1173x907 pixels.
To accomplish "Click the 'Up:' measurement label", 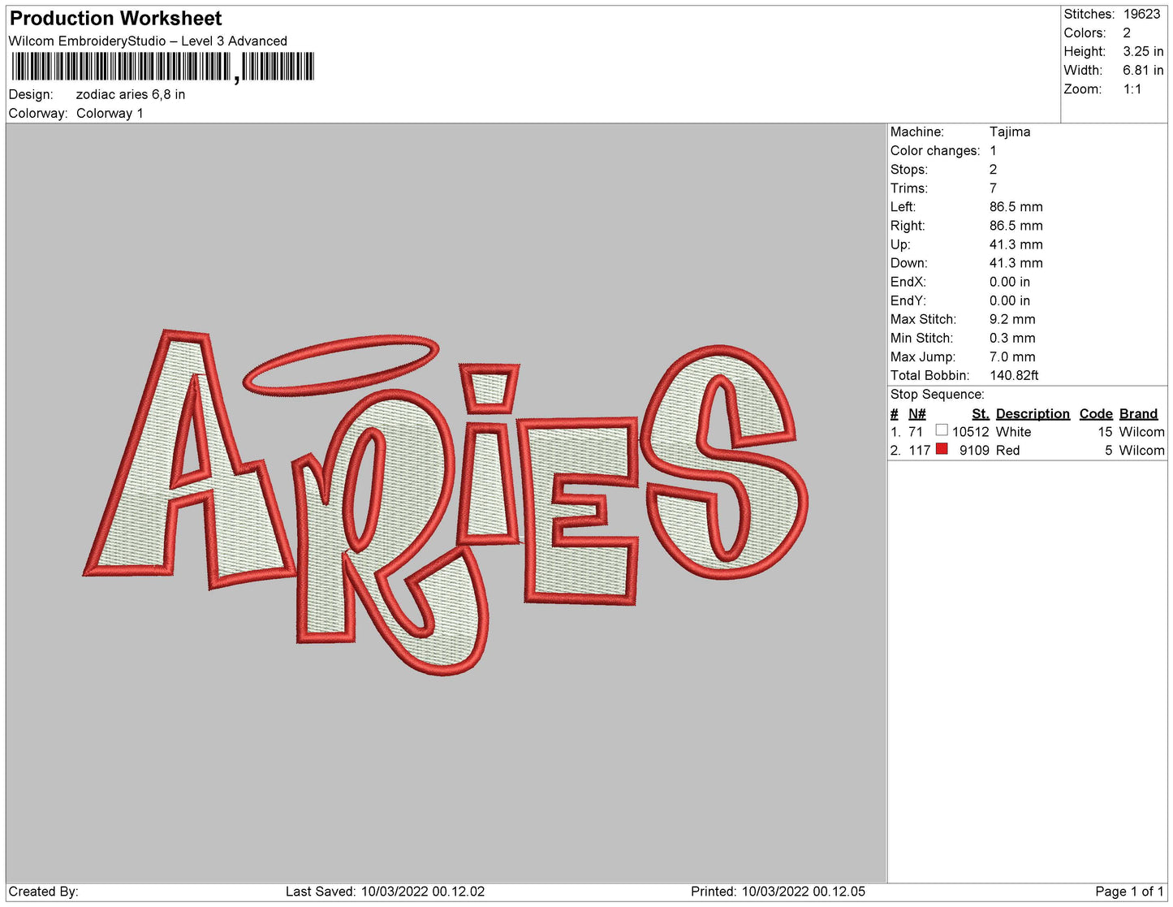I will coord(900,244).
